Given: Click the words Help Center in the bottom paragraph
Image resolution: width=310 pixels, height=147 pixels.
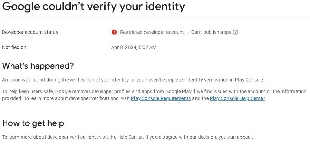Looking at the screenshot, I should (130, 137).
